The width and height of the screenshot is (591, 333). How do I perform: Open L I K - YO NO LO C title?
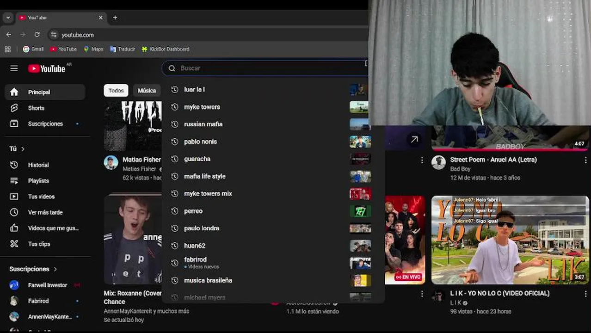499,293
